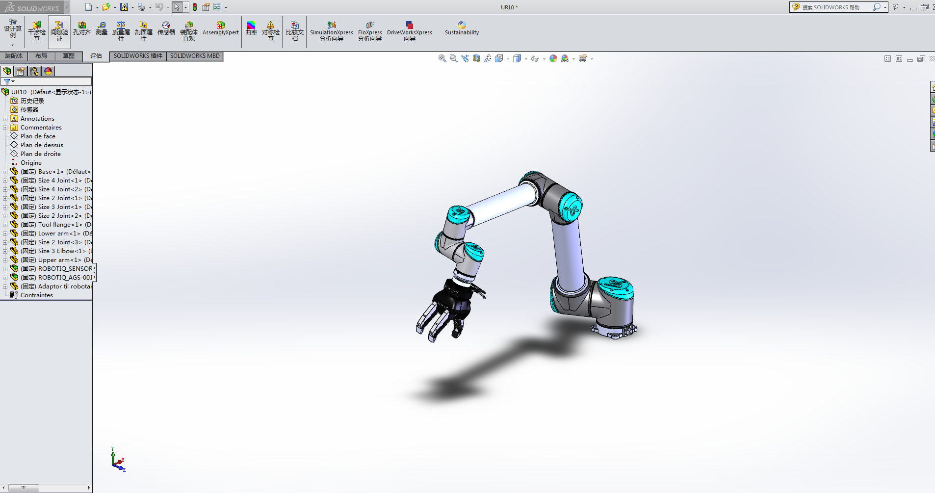Click the rebuild traffic light icon

tap(195, 7)
